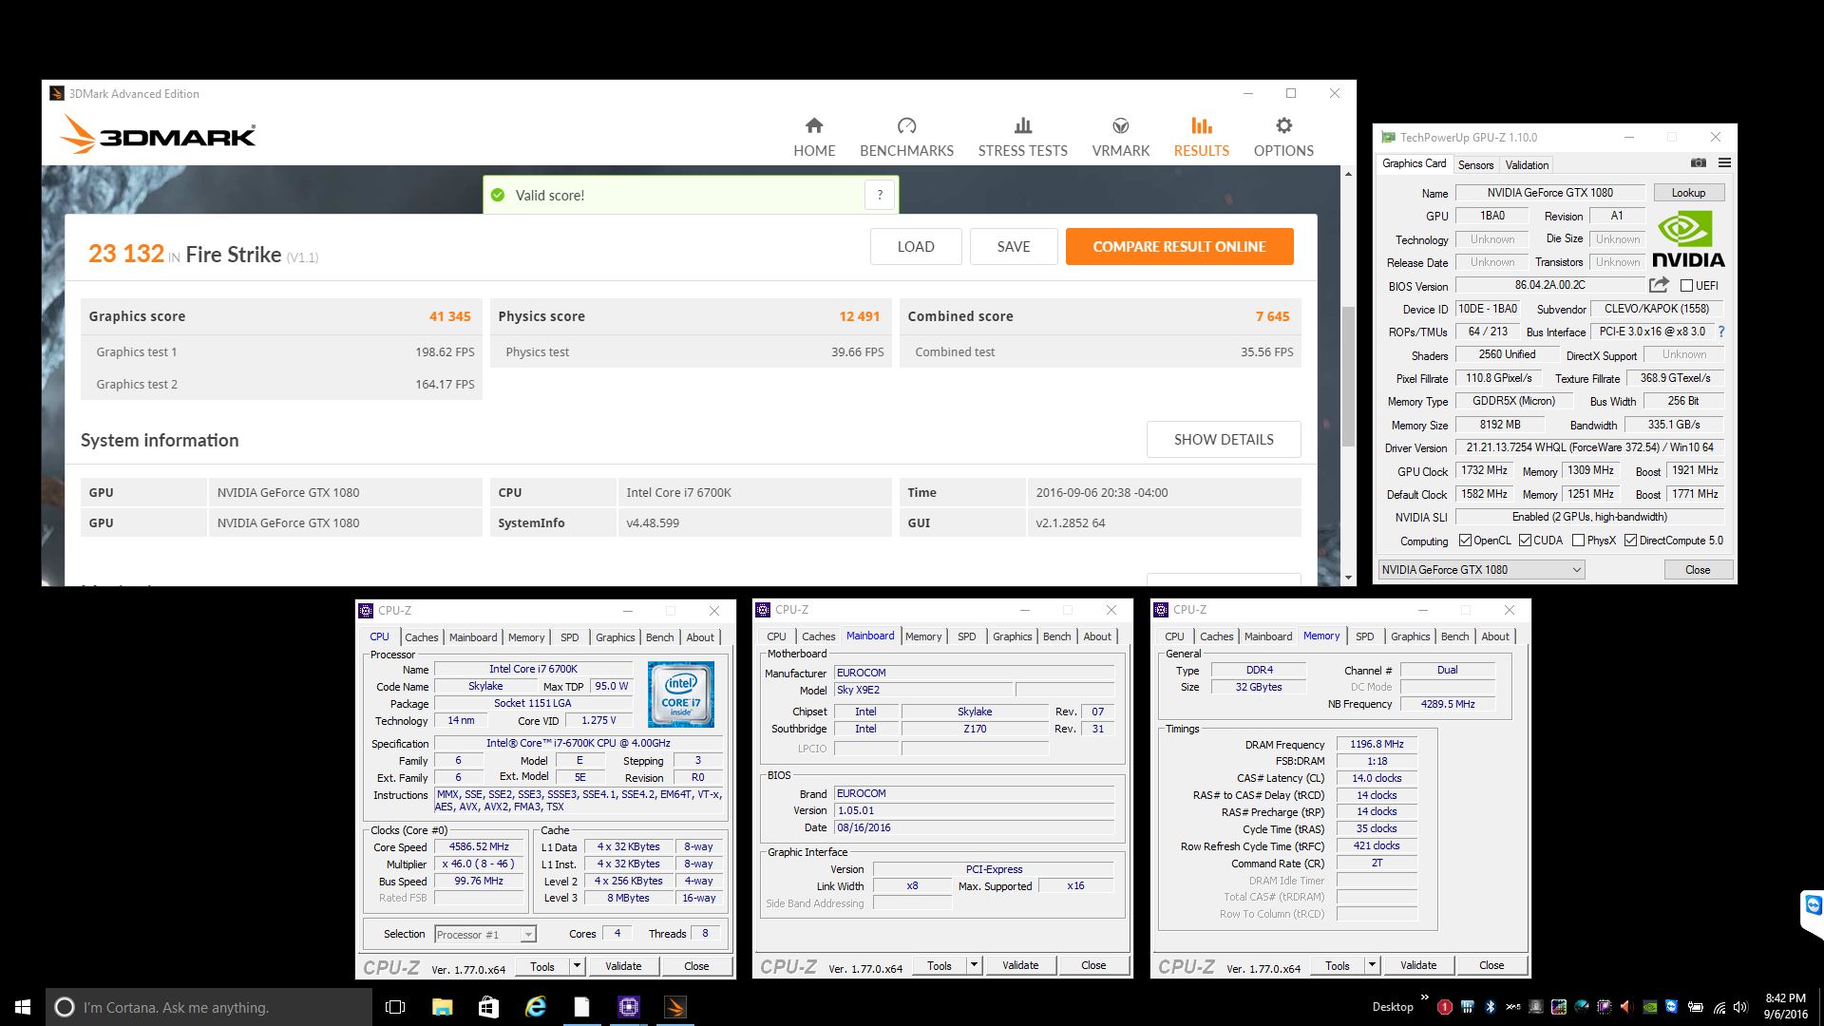Switch to the Sensors tab in GPU-Z
This screenshot has height=1026, width=1824.
[x=1475, y=165]
